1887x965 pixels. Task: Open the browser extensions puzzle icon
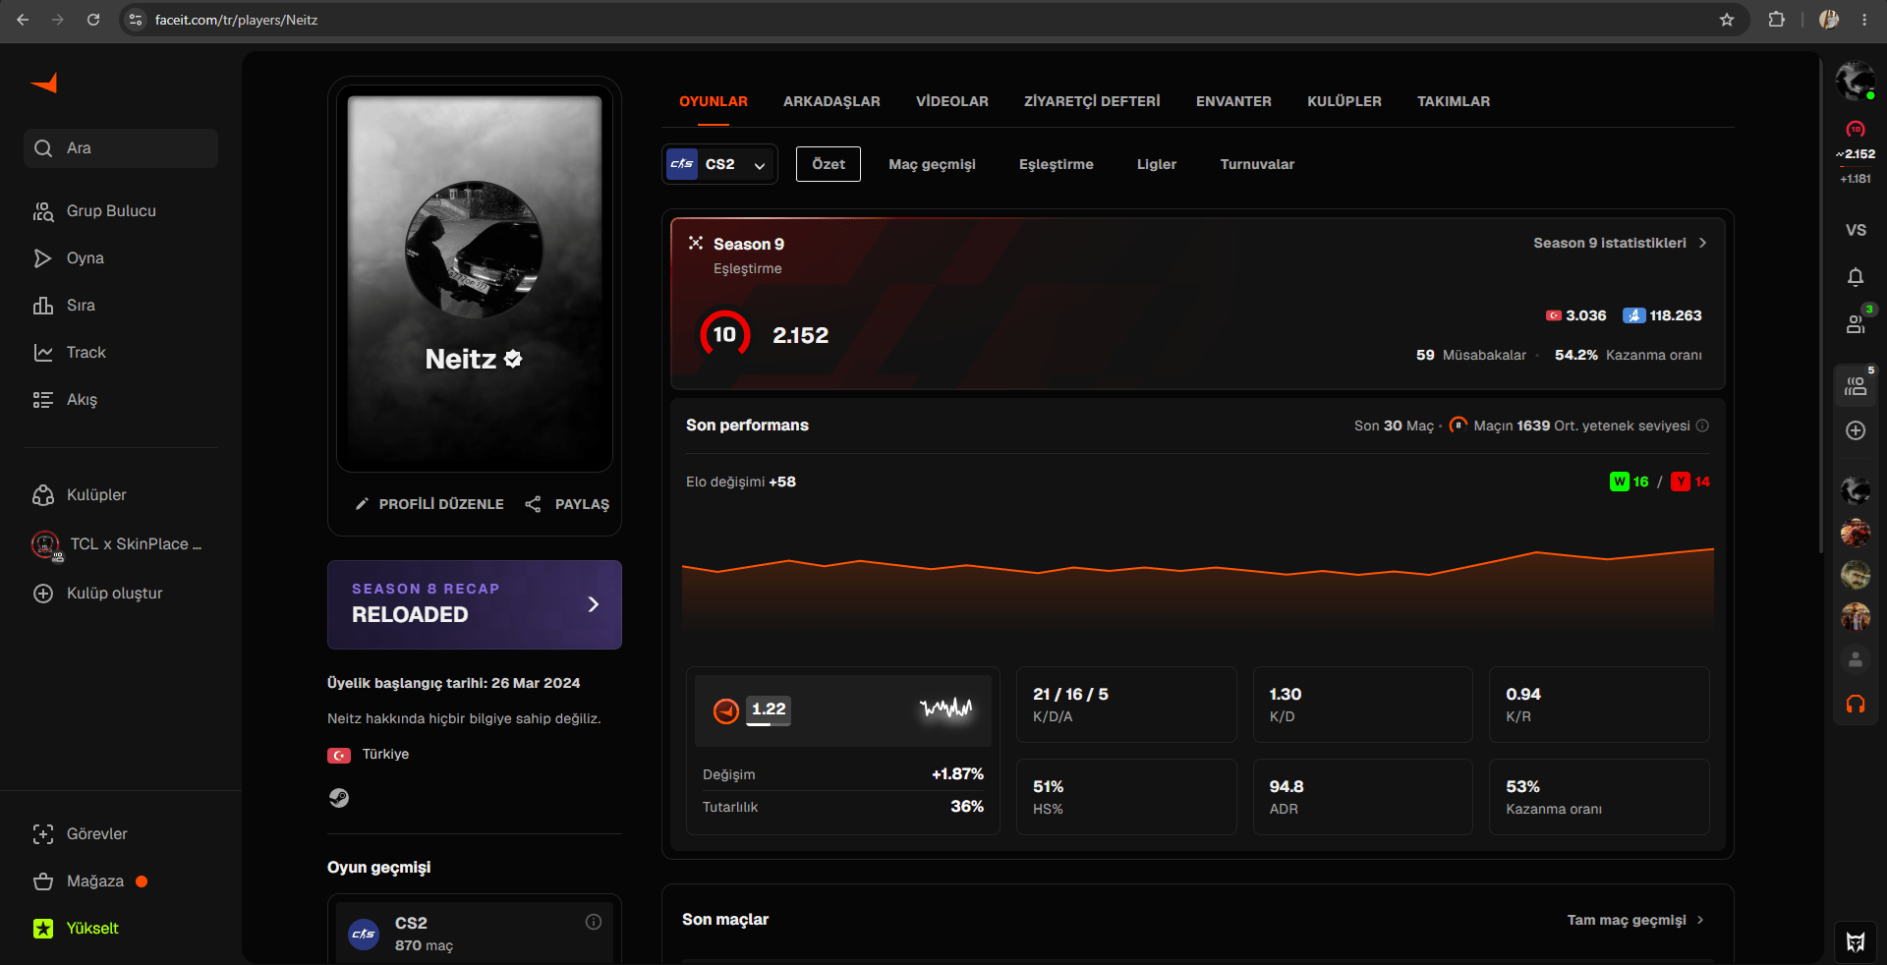tap(1776, 20)
